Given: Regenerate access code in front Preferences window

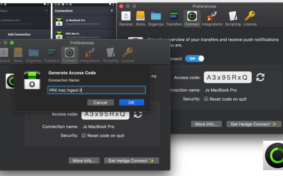Looking at the screenshot, I should click(x=138, y=115).
